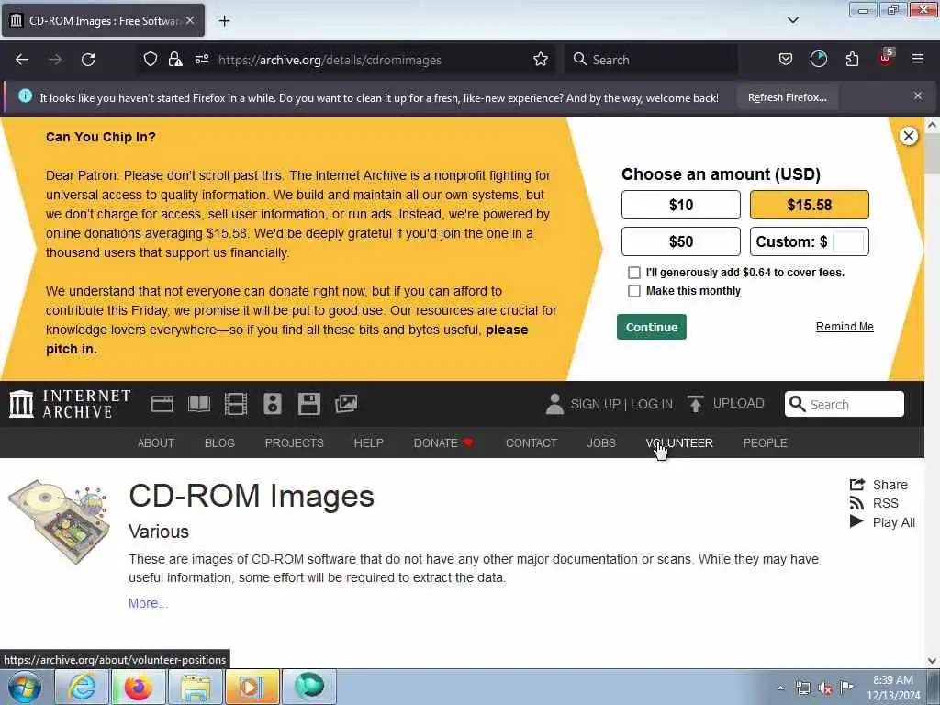Open the Firefox hamburger application menu
940x705 pixels.
tap(918, 60)
